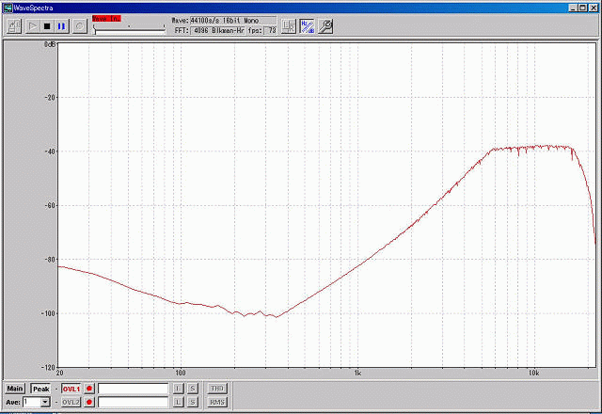Toggle the Main display button

pos(15,388)
